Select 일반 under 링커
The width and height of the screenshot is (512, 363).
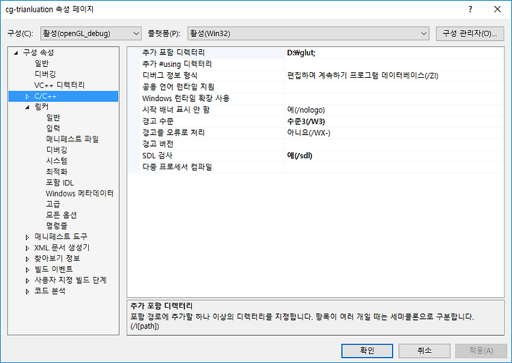tap(53, 117)
